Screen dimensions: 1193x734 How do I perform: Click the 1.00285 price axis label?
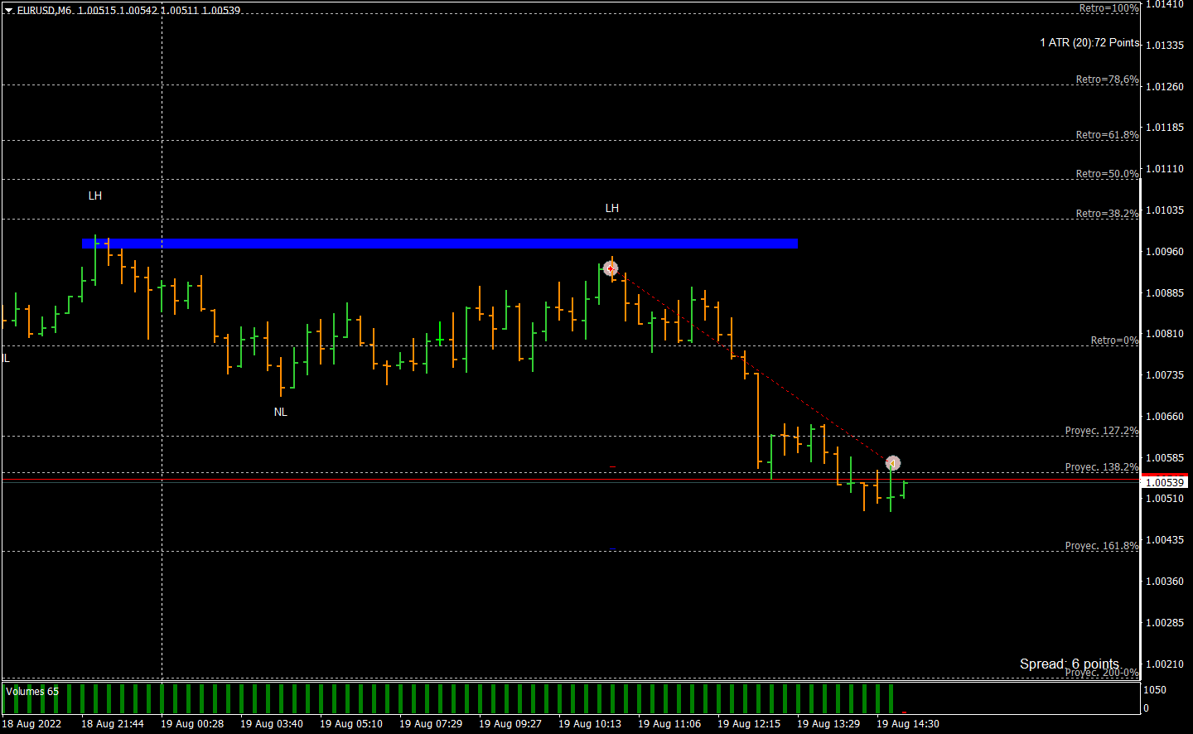[1165, 623]
